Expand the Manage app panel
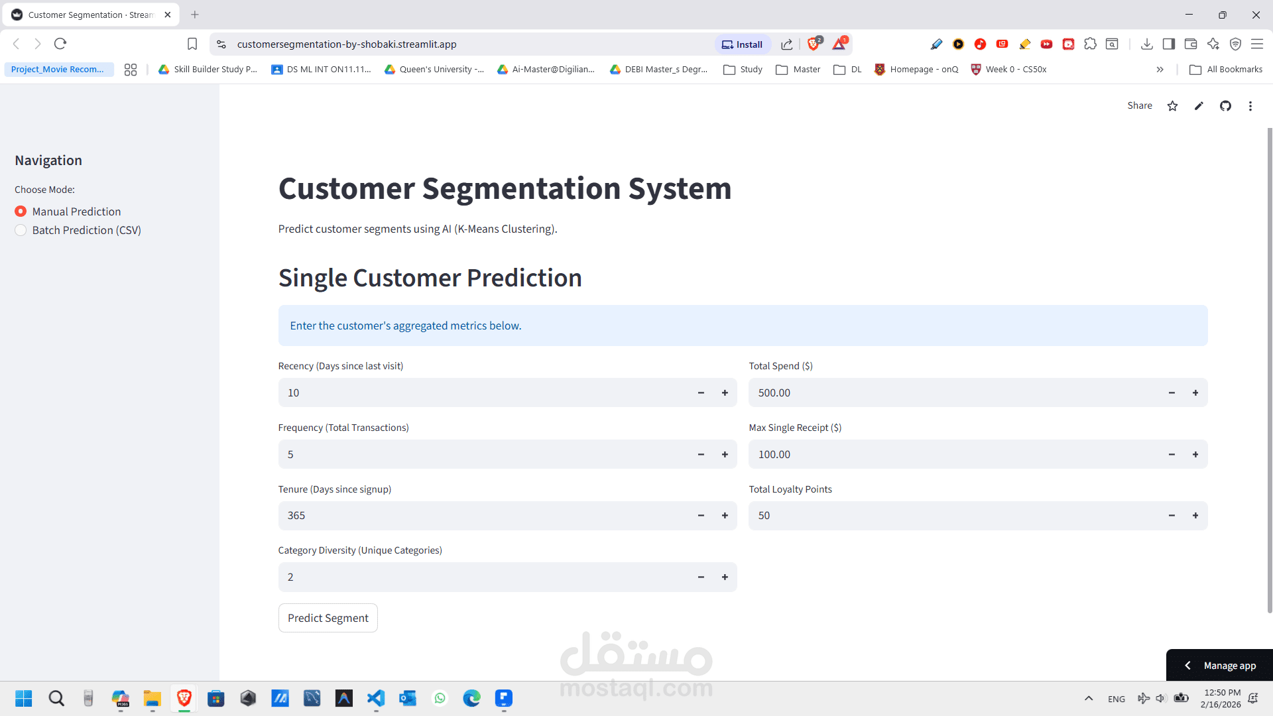 click(1219, 666)
